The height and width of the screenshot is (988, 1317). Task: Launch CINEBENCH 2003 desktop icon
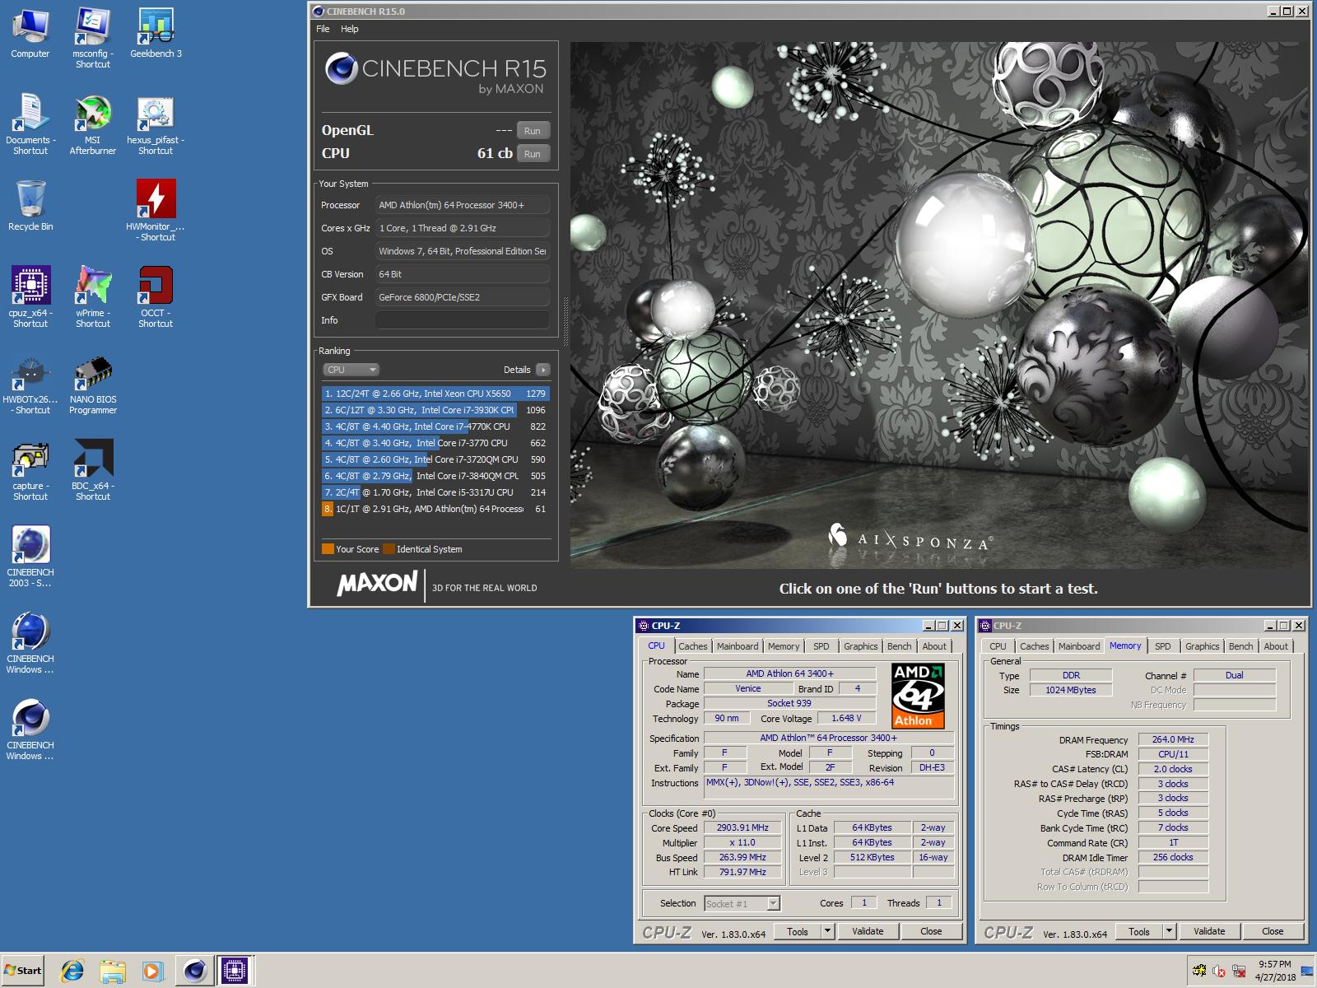point(30,557)
